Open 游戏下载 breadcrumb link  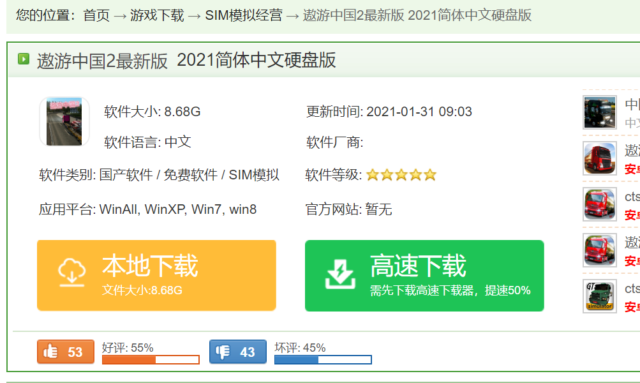pos(157,15)
